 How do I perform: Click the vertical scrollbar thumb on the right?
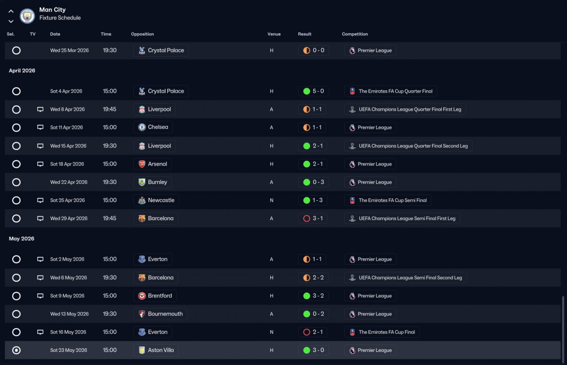(563, 327)
